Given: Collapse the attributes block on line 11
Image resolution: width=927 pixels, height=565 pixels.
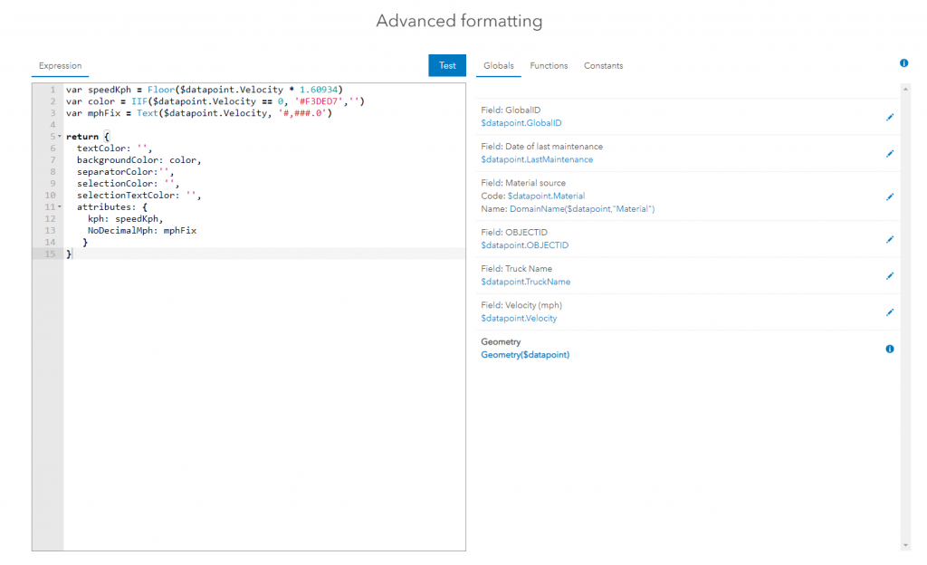Looking at the screenshot, I should click(60, 207).
